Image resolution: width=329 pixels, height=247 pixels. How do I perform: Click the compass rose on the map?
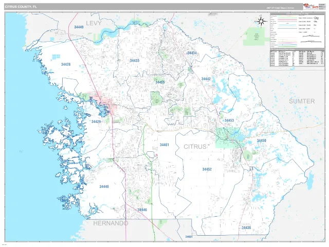click(x=261, y=21)
